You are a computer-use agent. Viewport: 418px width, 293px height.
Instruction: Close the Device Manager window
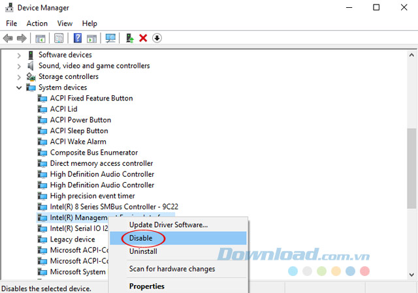click(x=404, y=7)
